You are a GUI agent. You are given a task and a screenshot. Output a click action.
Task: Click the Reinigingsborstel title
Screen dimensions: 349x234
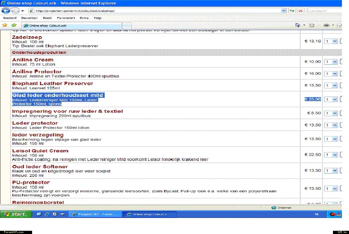(38, 202)
